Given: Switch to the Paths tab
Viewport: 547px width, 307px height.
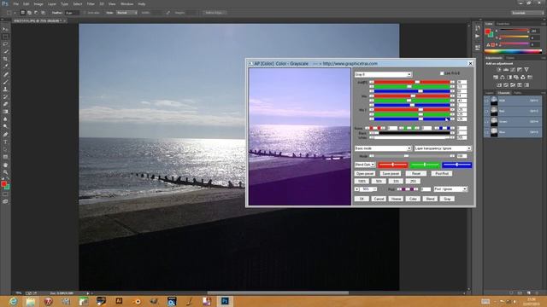Looking at the screenshot, I should tap(517, 93).
